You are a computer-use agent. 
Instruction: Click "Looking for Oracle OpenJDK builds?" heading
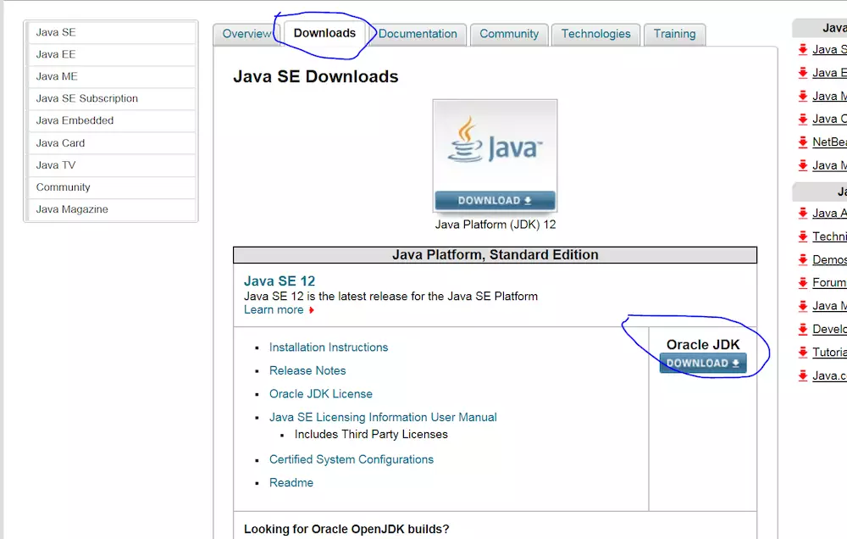click(x=346, y=529)
